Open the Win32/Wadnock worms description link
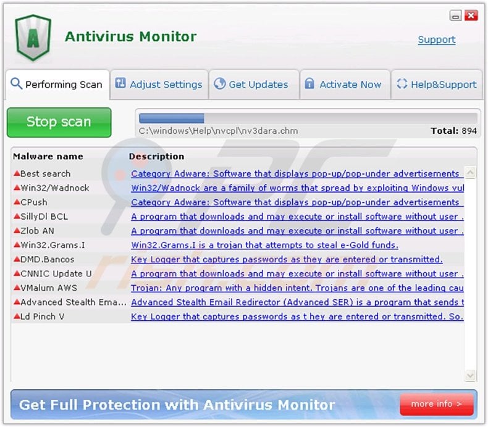The width and height of the screenshot is (488, 427). pyautogui.click(x=297, y=188)
